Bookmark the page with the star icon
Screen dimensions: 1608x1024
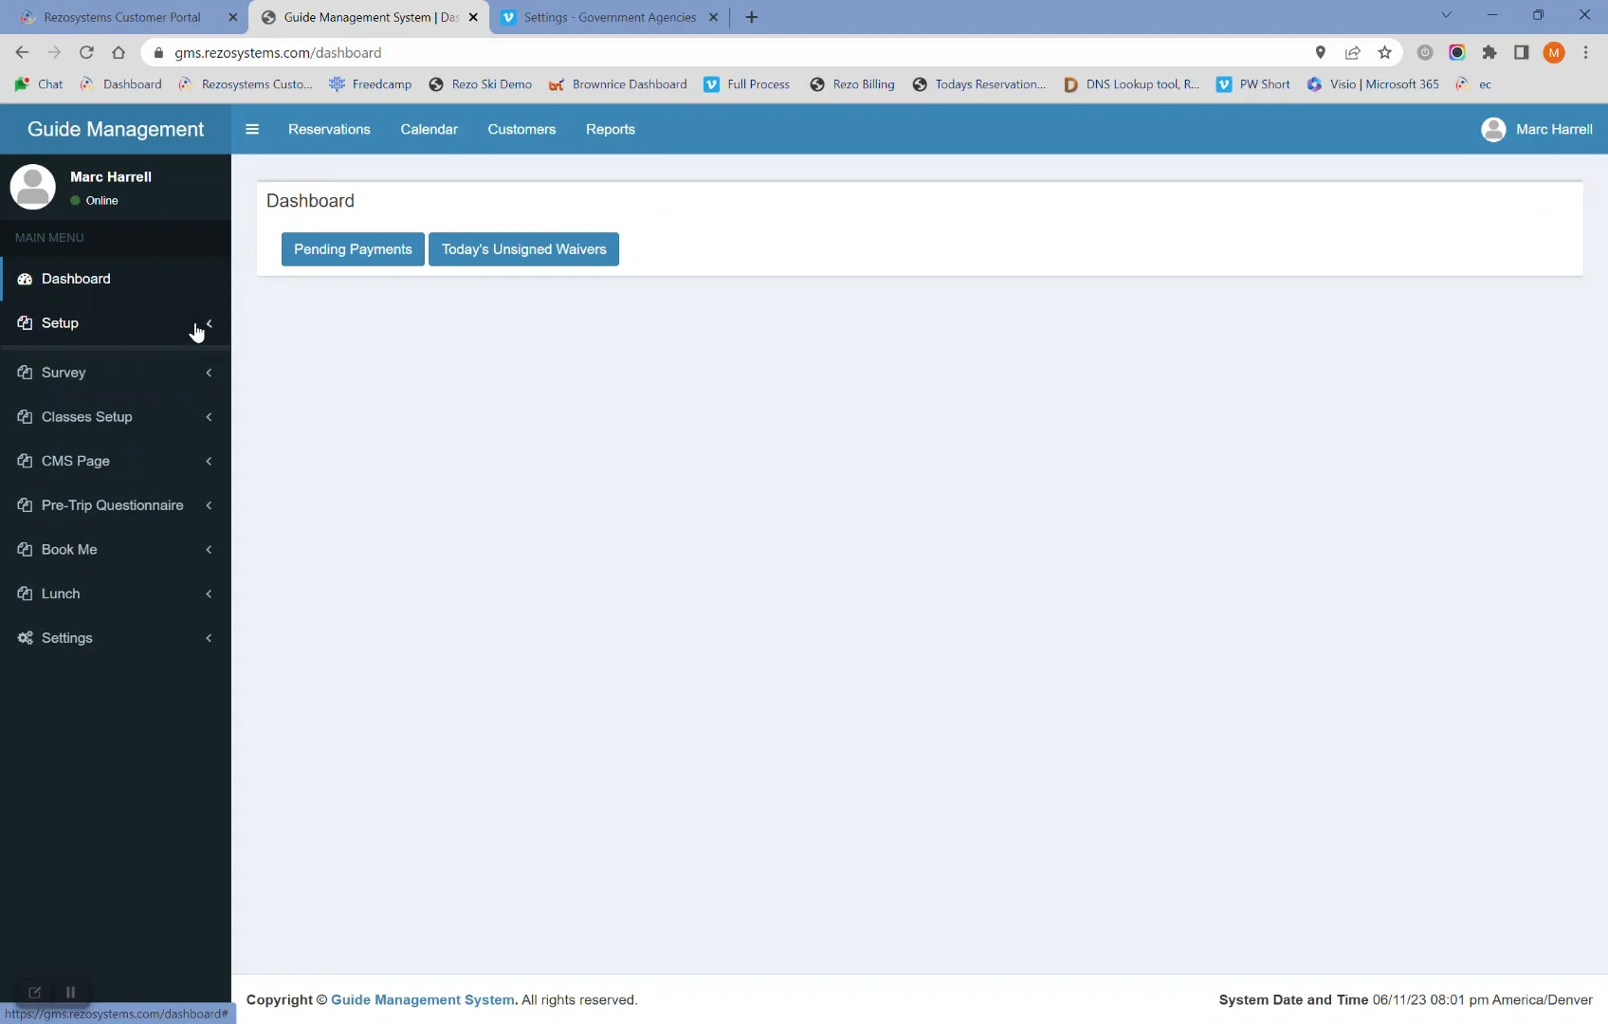1385,53
